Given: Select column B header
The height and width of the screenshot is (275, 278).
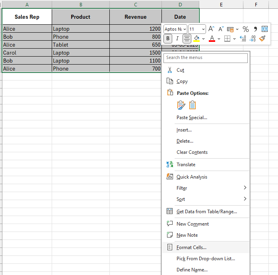Looking at the screenshot, I should coord(81,4).
